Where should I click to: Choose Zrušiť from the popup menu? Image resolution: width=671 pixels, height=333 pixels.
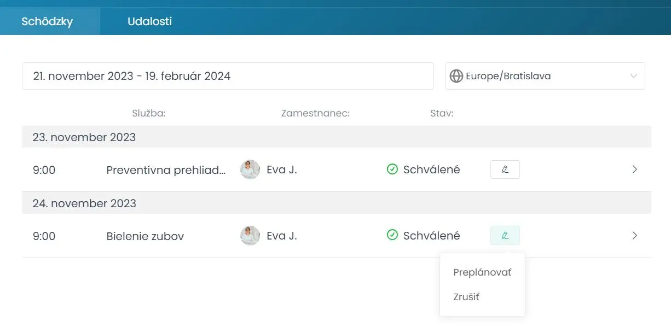466,297
